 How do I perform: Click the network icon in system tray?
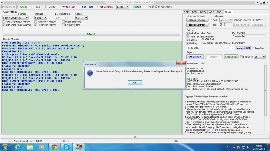pos(243,147)
